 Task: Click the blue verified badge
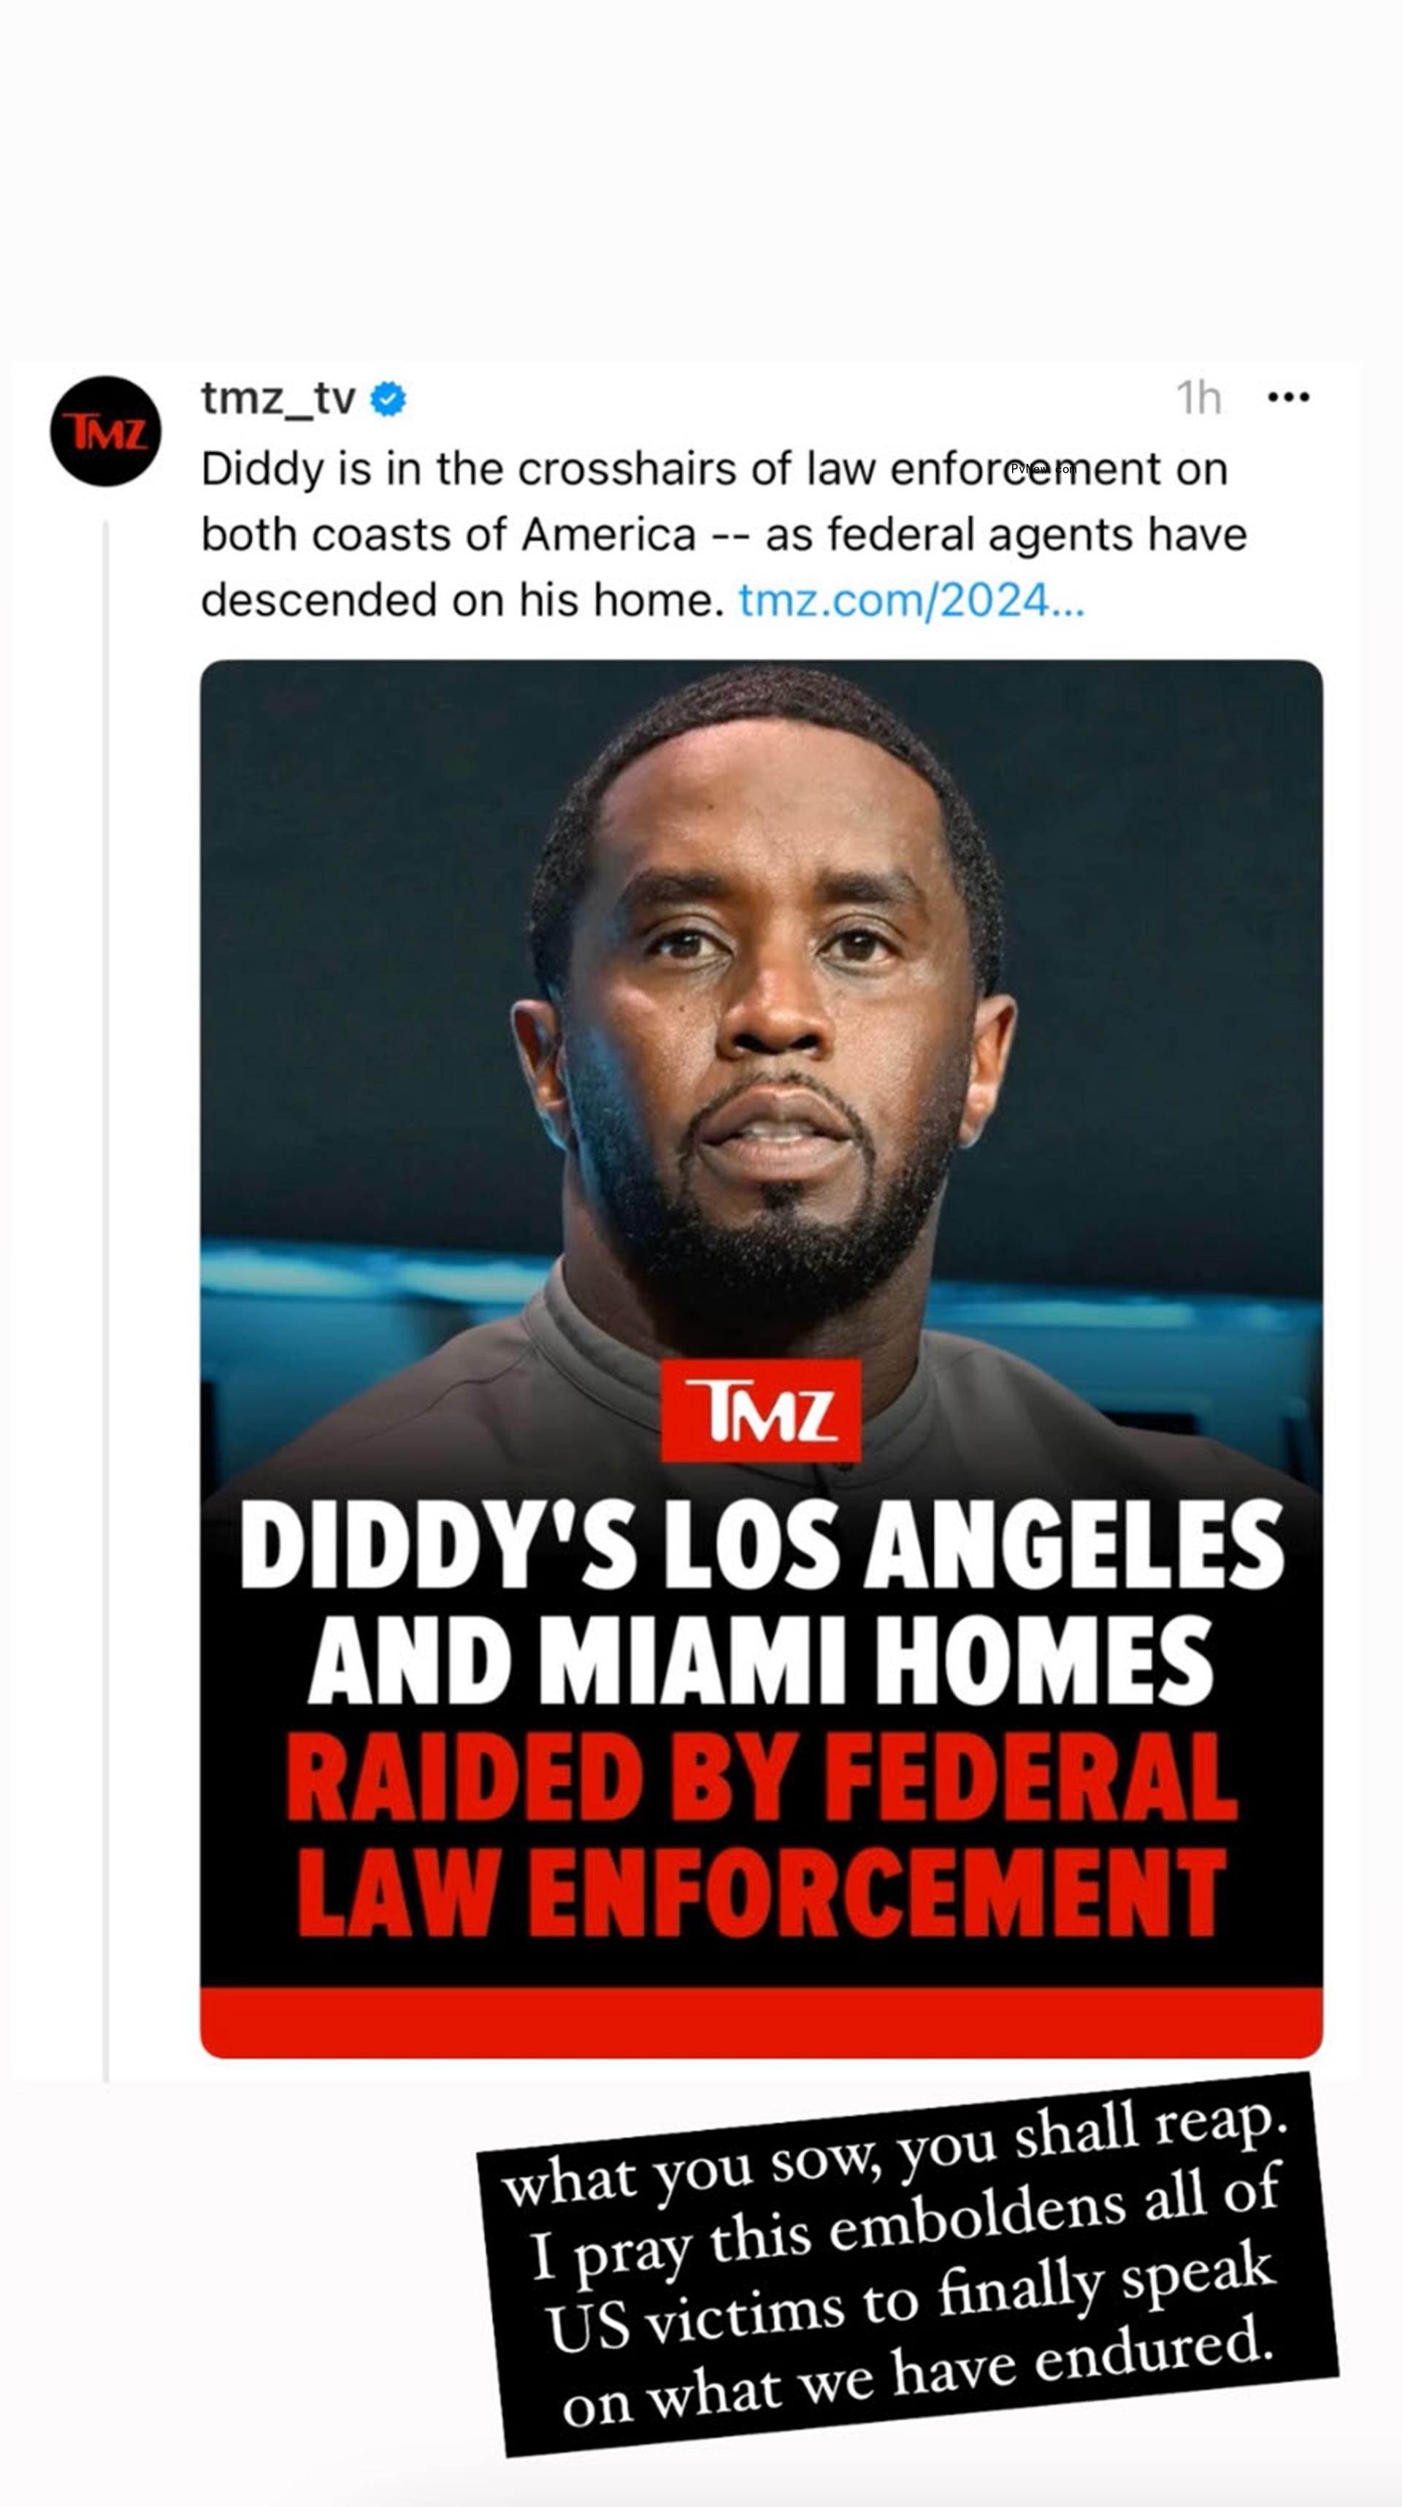(x=388, y=399)
